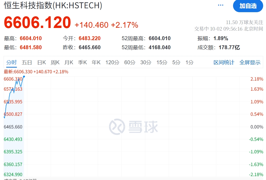
Task: Click the latest price dot on chart line
Action: [24, 77]
